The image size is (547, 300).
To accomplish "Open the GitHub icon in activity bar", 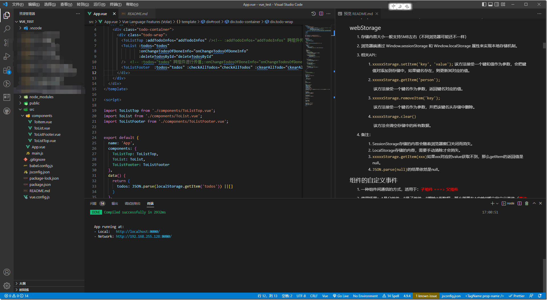I will [x=7, y=111].
